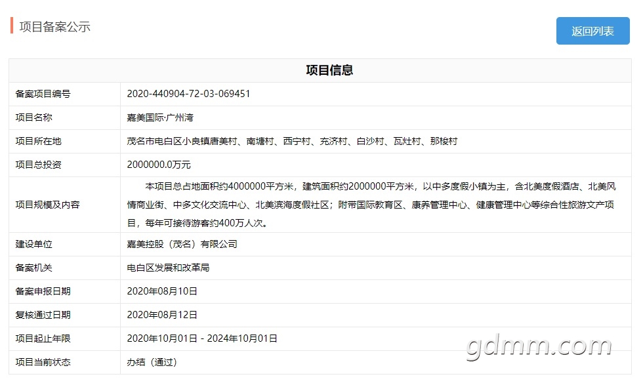Select project name 嘉美国际·广州湾

(x=160, y=117)
